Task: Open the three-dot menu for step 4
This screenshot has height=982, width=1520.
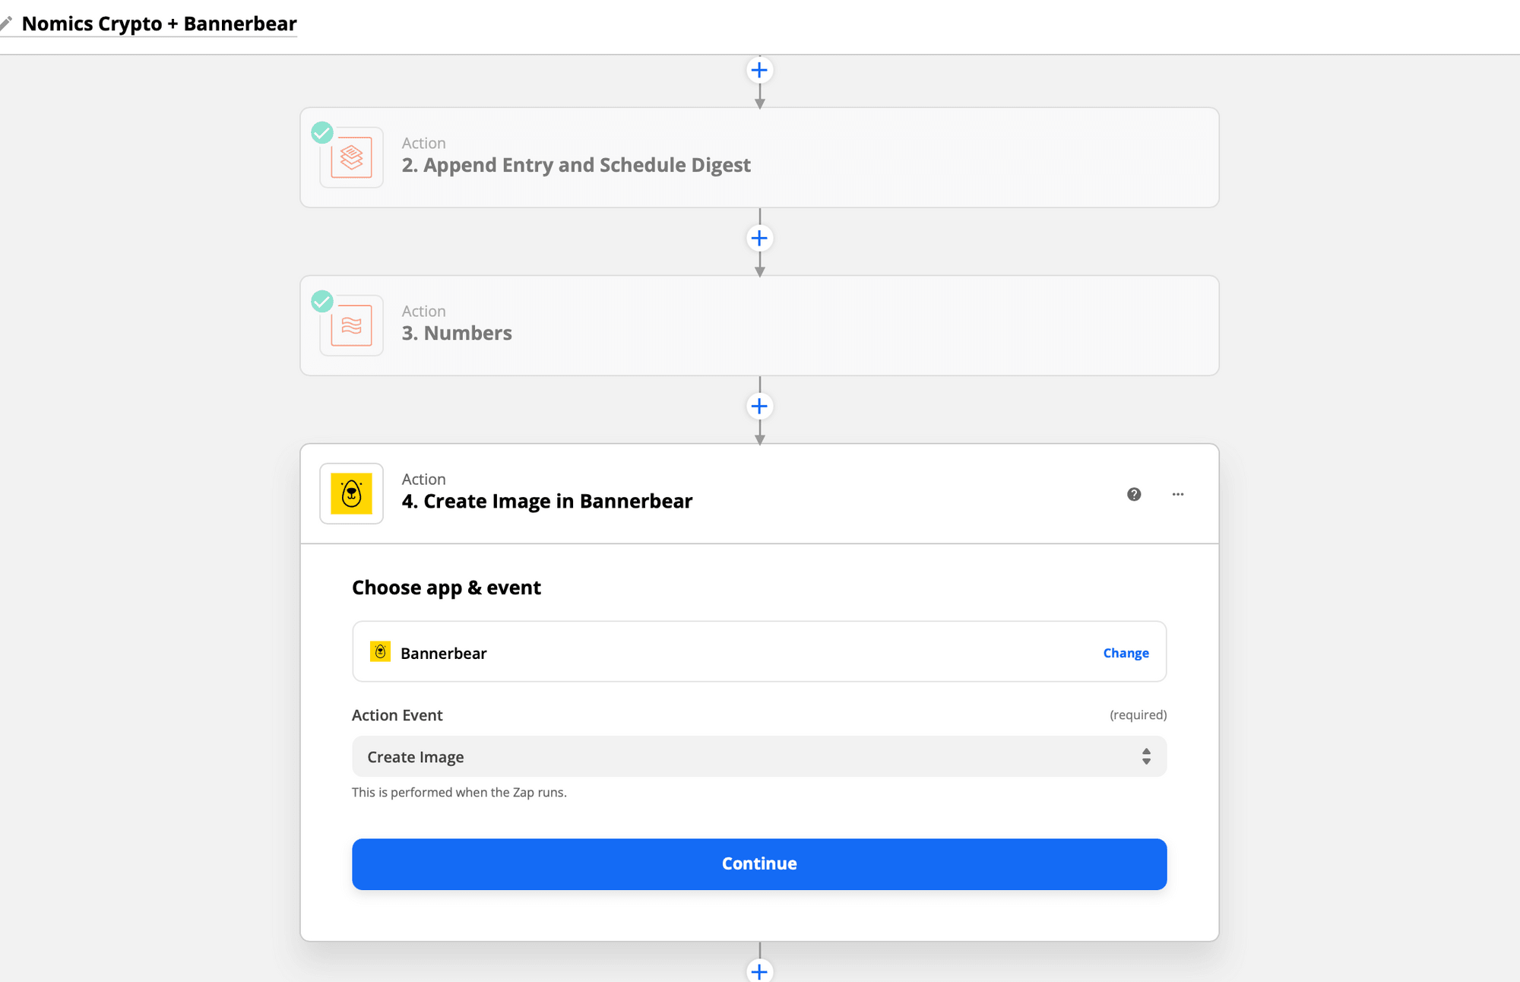Action: (1178, 494)
